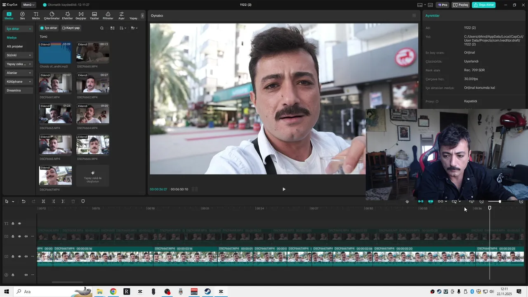Open the media sort order dropdown

click(x=123, y=28)
